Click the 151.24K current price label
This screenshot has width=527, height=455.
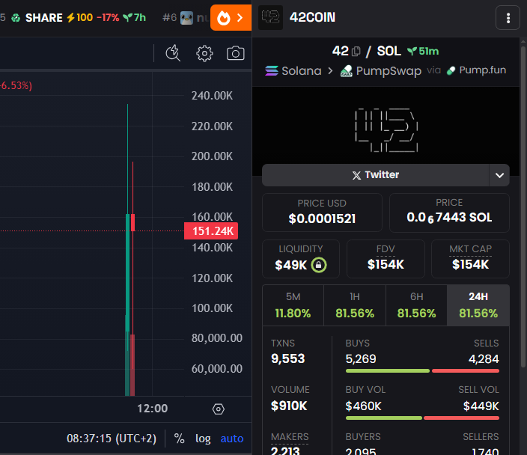(x=211, y=230)
